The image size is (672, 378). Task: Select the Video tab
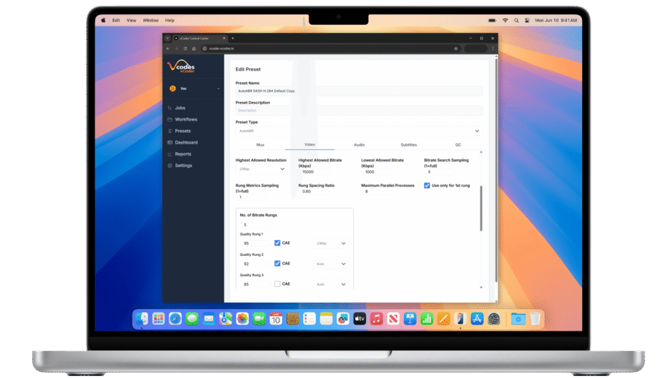pyautogui.click(x=310, y=145)
